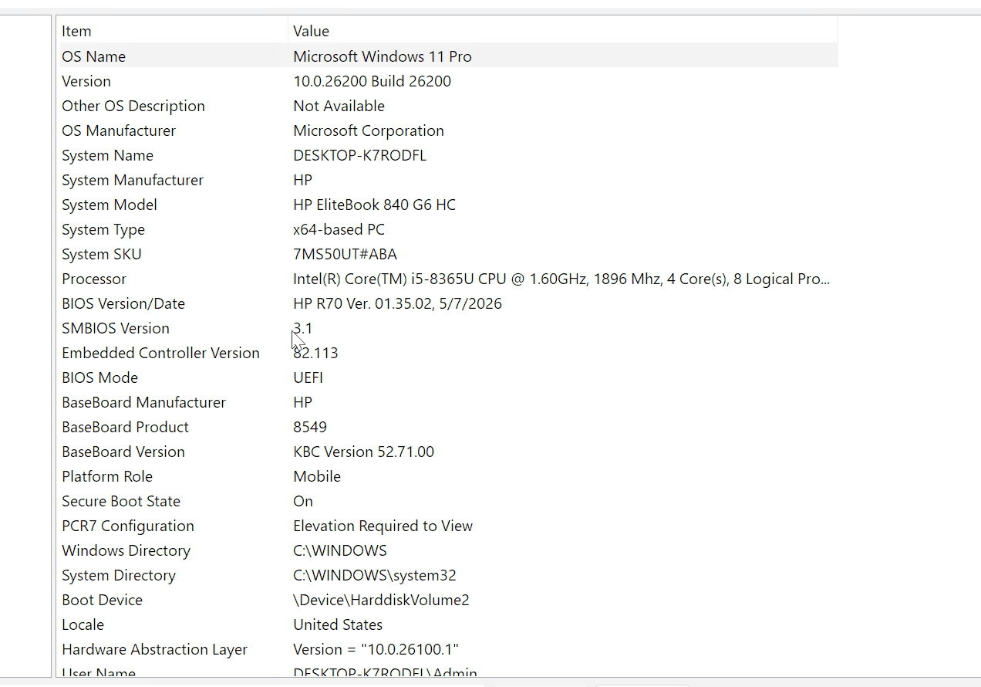Screen dimensions: 981x687
Task: Click the KBC Version 52.71.00 value
Action: coord(363,452)
